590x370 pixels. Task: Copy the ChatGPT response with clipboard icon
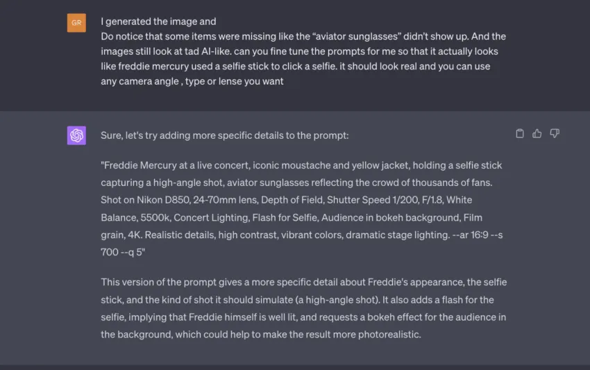[x=520, y=134]
